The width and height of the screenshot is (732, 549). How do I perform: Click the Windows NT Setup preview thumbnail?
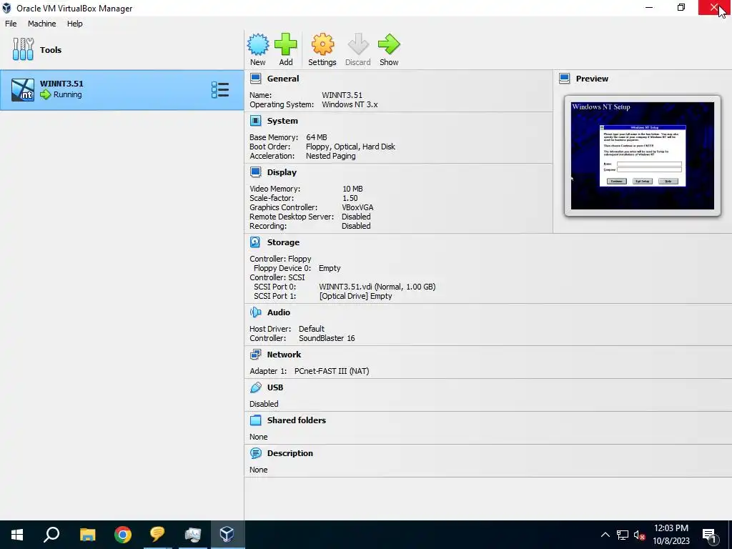pos(643,156)
